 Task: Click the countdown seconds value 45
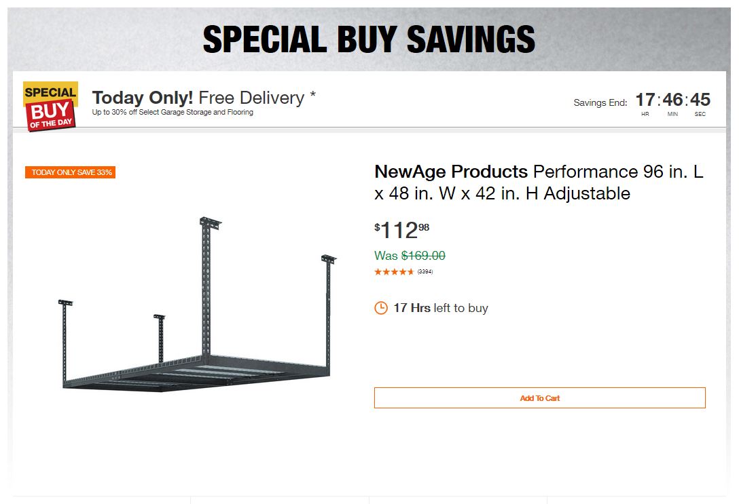tap(700, 100)
